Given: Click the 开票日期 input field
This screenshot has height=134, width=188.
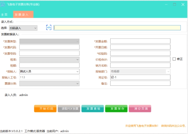Looking at the screenshot, I should pyautogui.click(x=140, y=47).
